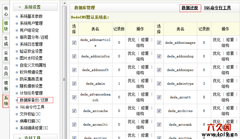Click 修复 for dede_archives
Image resolution: width=240 pixels, height=139 pixels.
pyautogui.click(x=230, y=108)
